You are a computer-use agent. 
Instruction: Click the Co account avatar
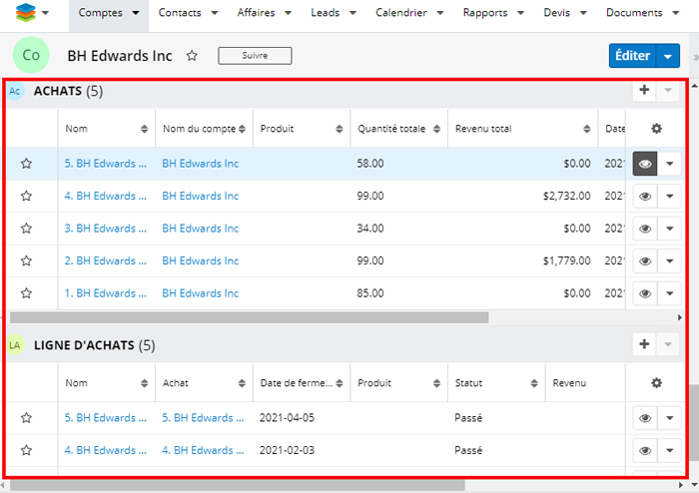click(31, 55)
